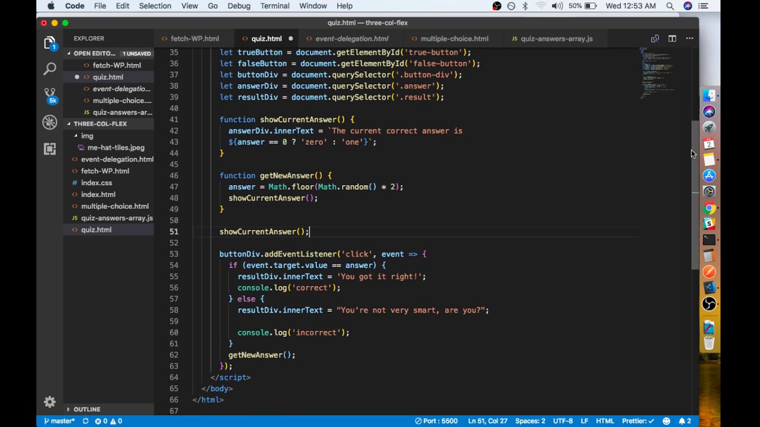This screenshot has height=427, width=760.
Task: Open the Calendar app from the Dock
Action: pyautogui.click(x=709, y=144)
